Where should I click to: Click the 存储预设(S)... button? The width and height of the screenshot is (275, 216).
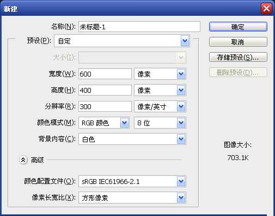(238, 57)
